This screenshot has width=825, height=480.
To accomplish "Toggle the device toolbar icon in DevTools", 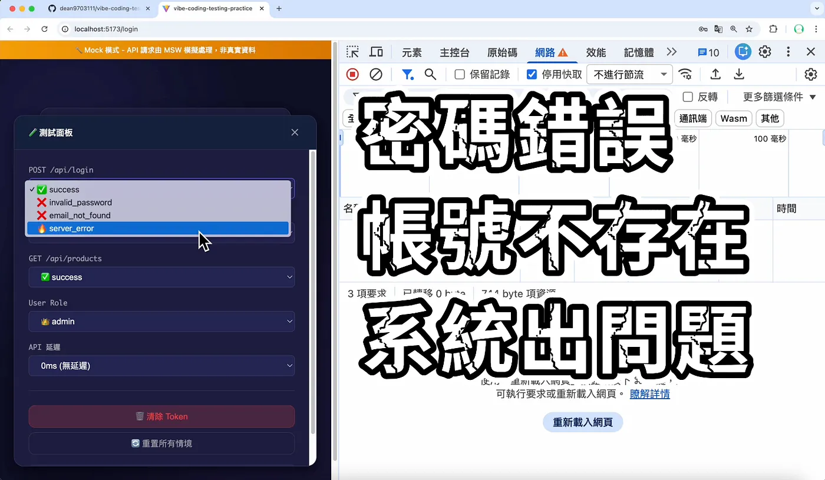I will tap(376, 52).
